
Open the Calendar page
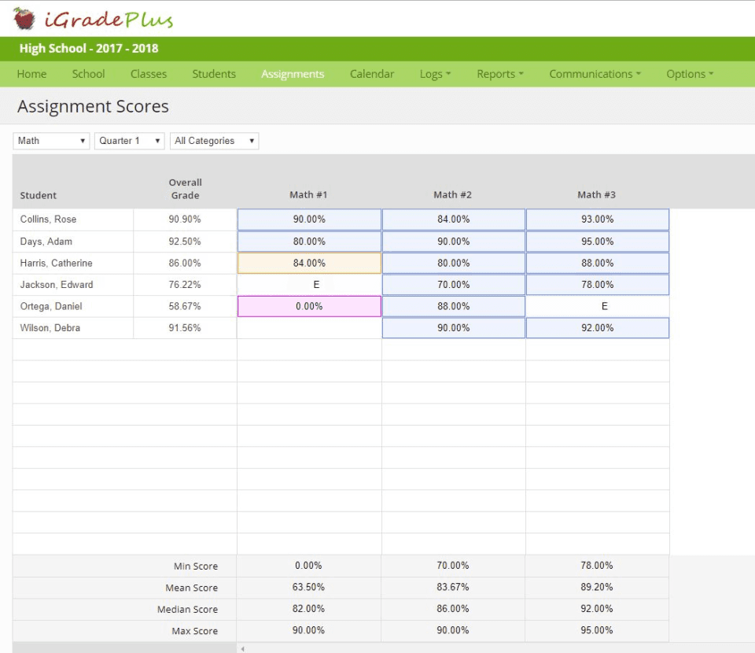coord(372,73)
